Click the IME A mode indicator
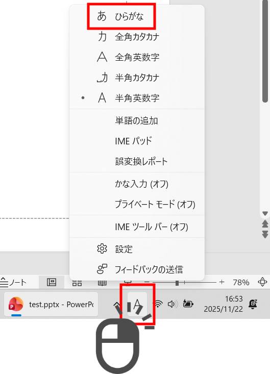This screenshot has height=374, width=270. pos(137,304)
